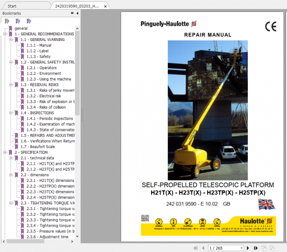287x252 pixels.
Task: Open bookmark '2.3.5 - Pressure values (in b'
Action: [51, 231]
